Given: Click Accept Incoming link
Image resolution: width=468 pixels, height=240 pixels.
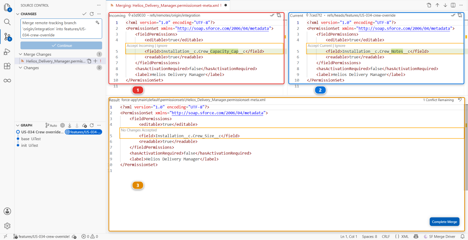Looking at the screenshot, I should click(x=140, y=46).
